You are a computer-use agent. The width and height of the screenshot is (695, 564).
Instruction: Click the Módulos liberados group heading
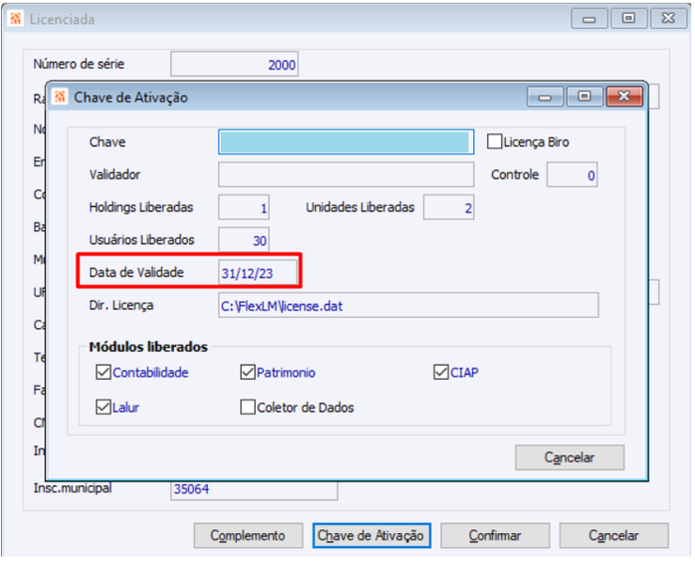pos(149,347)
